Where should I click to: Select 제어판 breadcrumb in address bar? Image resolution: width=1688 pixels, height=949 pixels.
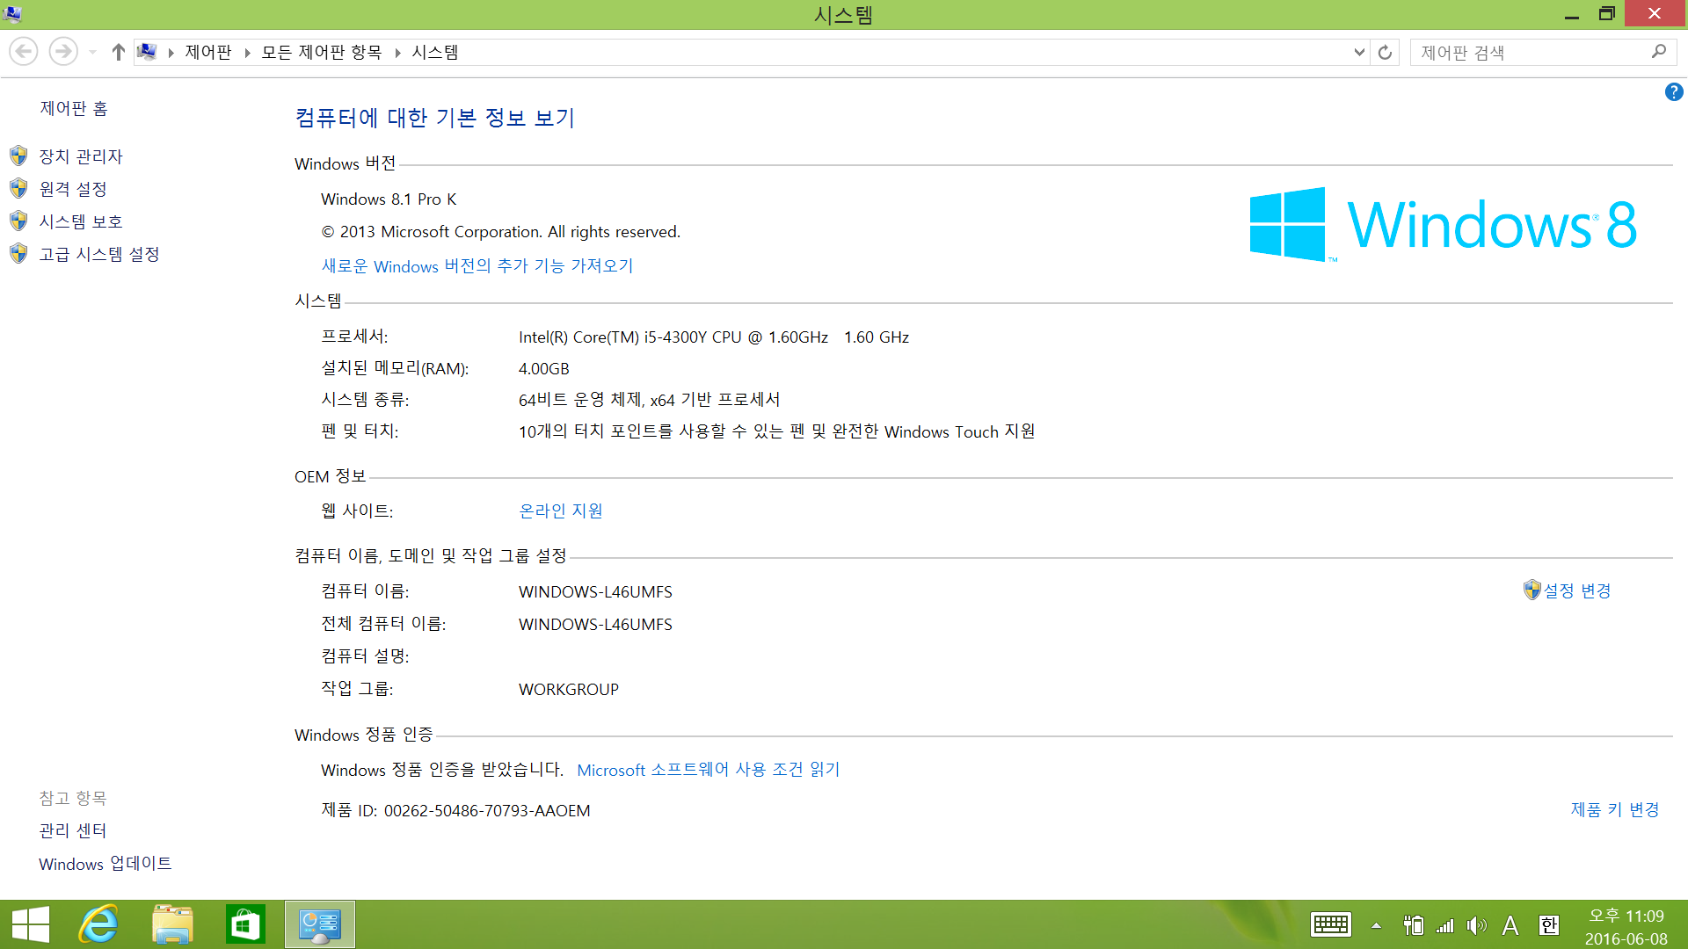[207, 53]
